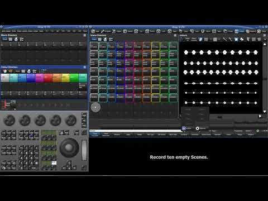
Task: Open Help from the top toolbar
Action: pyautogui.click(x=95, y=31)
